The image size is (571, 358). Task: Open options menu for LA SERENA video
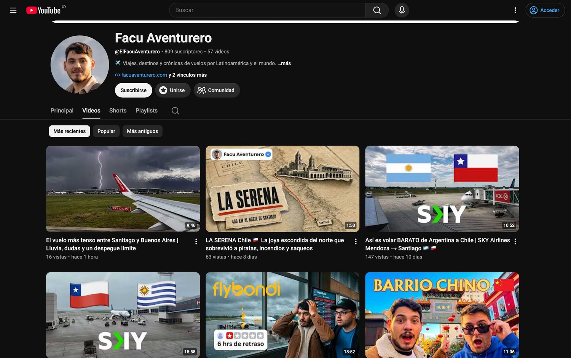356,241
